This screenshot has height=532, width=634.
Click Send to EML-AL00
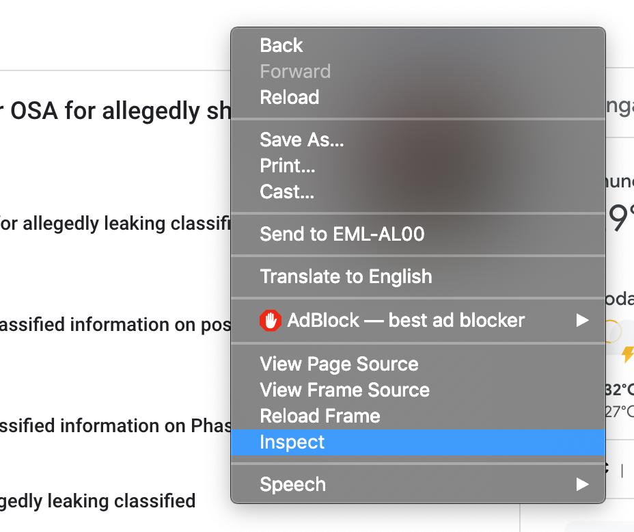(342, 235)
